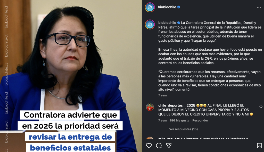Viewport: 264px width, 152px height.
Task: Like the chile_deportes__2025 comment
Action: (261, 107)
